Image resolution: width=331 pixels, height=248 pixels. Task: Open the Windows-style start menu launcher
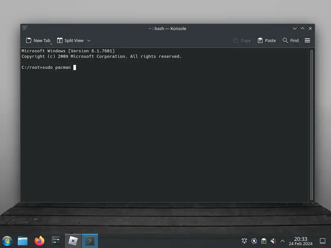pyautogui.click(x=7, y=241)
